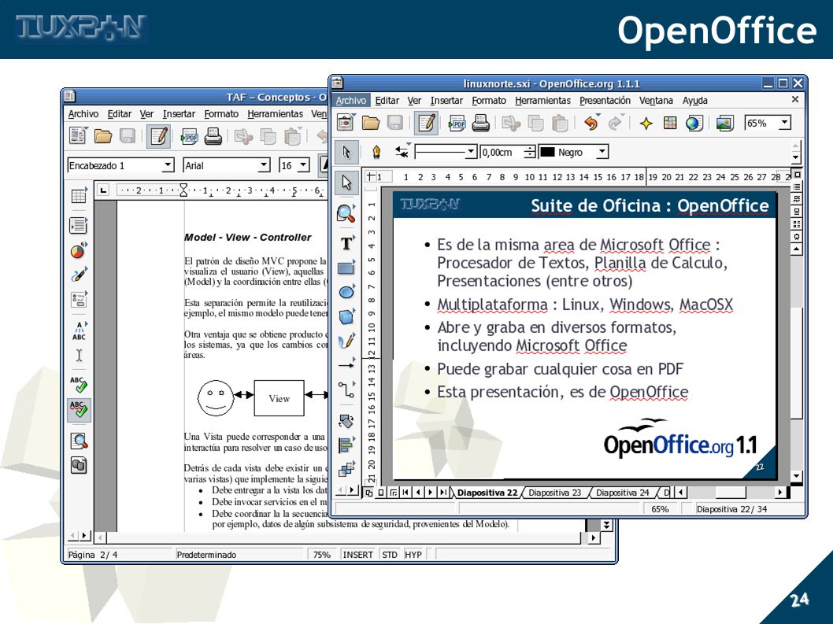The image size is (833, 624).
Task: Click Open folder icon in Impress toolbar
Action: tap(371, 124)
